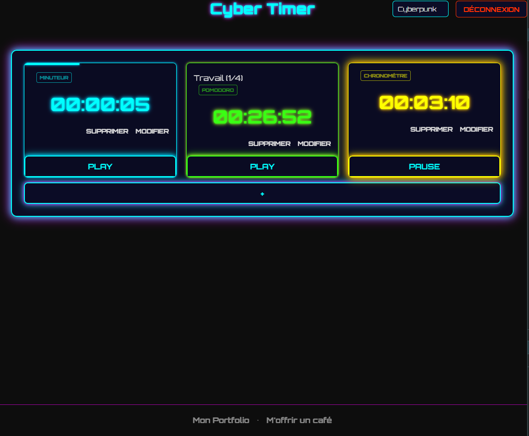Click the Cyber Timer logo title
The height and width of the screenshot is (436, 529).
pos(262,9)
